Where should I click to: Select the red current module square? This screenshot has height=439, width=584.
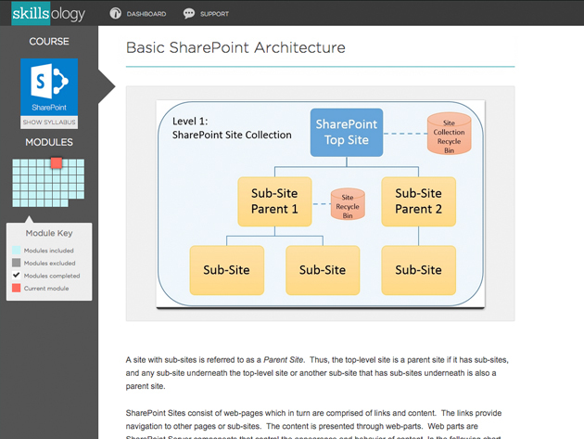pos(56,163)
